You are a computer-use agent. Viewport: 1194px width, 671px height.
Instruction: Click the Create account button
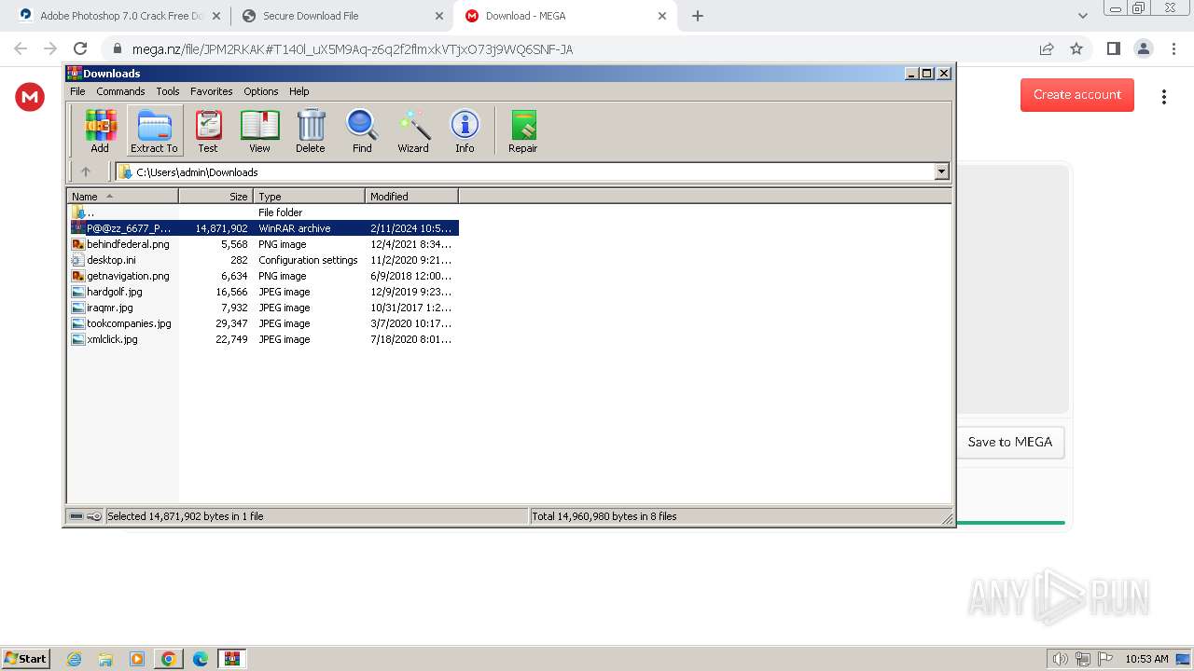point(1077,94)
